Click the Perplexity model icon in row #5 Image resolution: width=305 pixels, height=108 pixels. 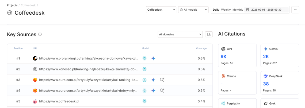[x=144, y=101]
